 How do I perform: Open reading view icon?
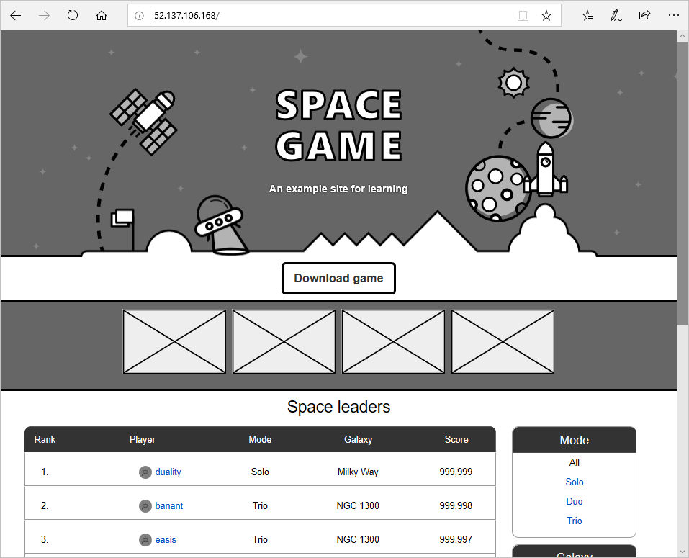(523, 16)
